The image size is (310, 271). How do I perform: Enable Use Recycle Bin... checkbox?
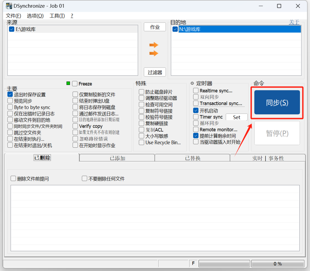click(141, 143)
